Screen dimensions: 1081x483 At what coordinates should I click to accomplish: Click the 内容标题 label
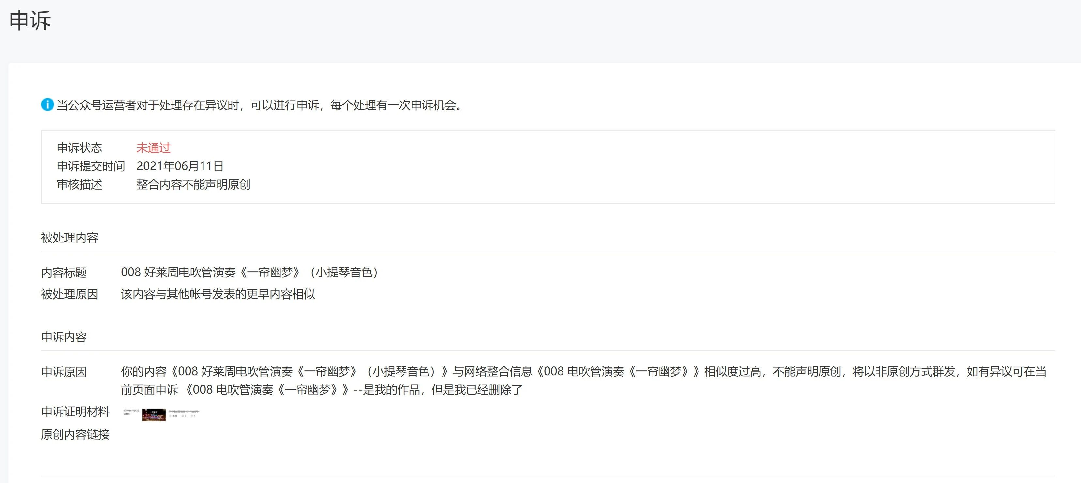coord(64,273)
